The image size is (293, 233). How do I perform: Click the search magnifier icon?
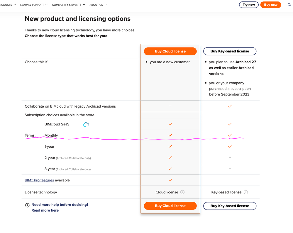[x=289, y=5]
